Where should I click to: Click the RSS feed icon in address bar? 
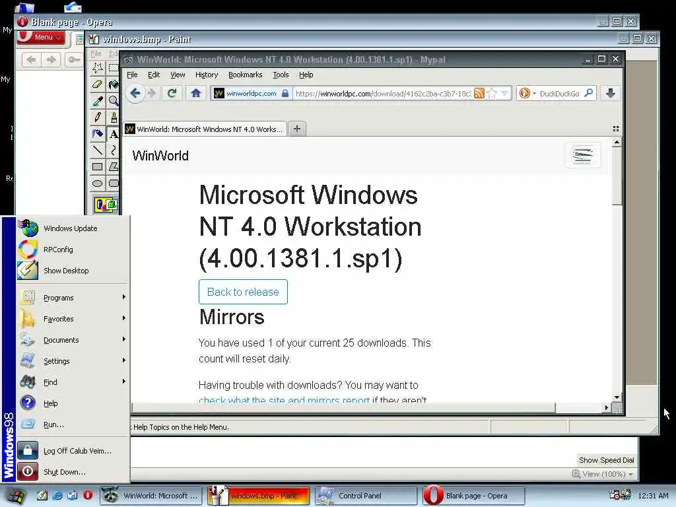[479, 93]
